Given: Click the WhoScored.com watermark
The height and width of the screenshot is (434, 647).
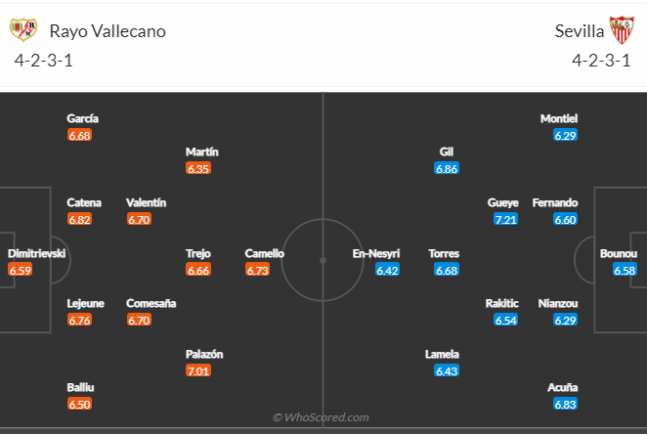Looking at the screenshot, I should [x=321, y=417].
